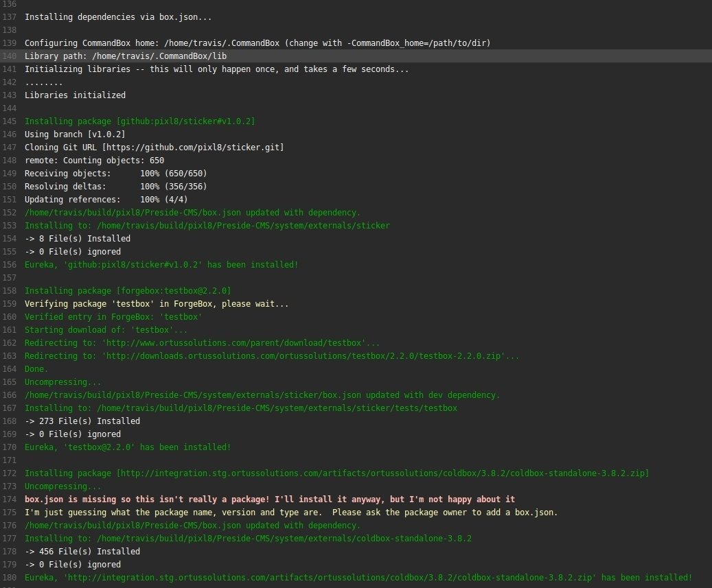Click '-> 456 File(s) Installed' line
The width and height of the screenshot is (712, 588).
(x=82, y=552)
